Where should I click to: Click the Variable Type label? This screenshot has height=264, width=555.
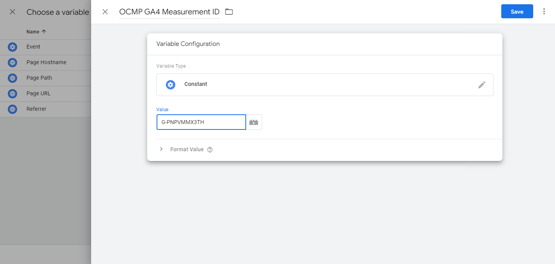click(171, 66)
